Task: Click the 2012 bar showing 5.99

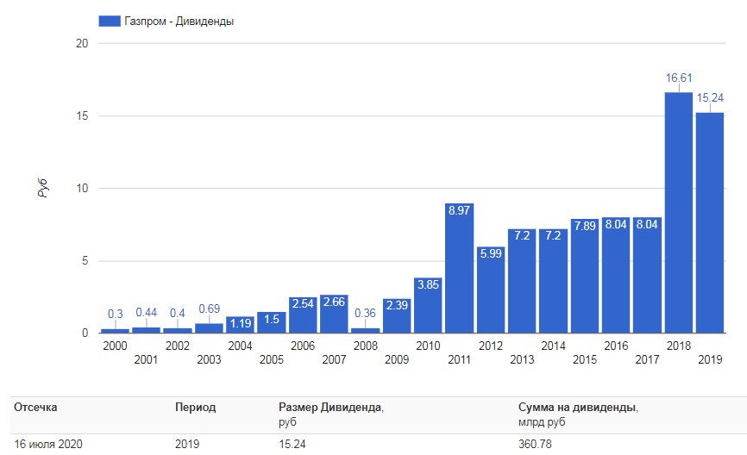Action: coord(491,290)
